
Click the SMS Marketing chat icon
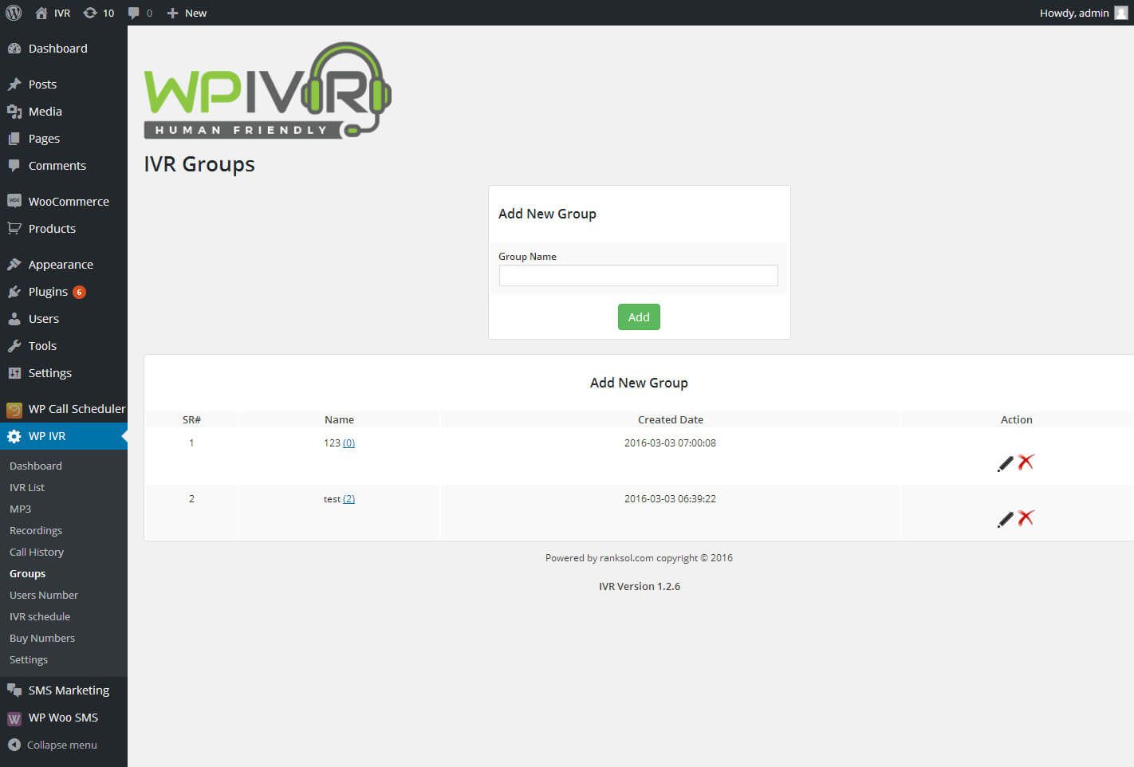[14, 690]
